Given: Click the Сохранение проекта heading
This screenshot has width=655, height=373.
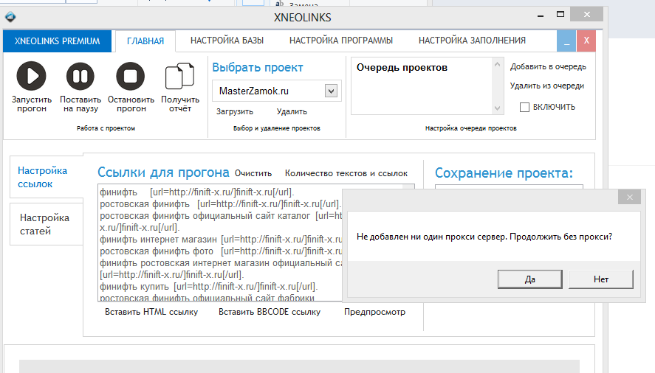Looking at the screenshot, I should [504, 172].
